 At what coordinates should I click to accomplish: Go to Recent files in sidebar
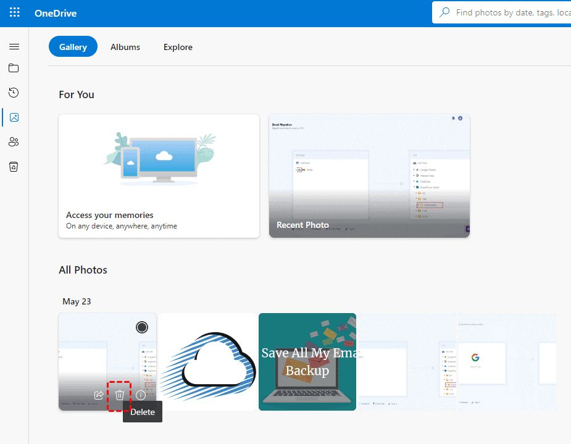tap(14, 93)
